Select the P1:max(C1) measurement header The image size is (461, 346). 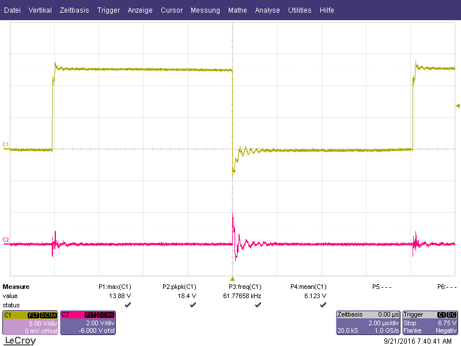point(115,287)
